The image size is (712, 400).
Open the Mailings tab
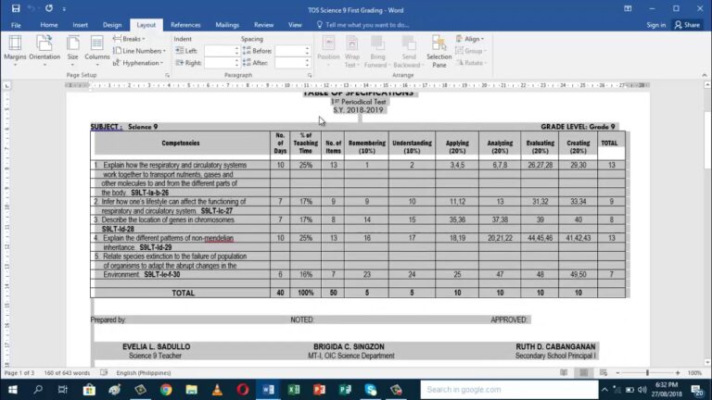(226, 25)
